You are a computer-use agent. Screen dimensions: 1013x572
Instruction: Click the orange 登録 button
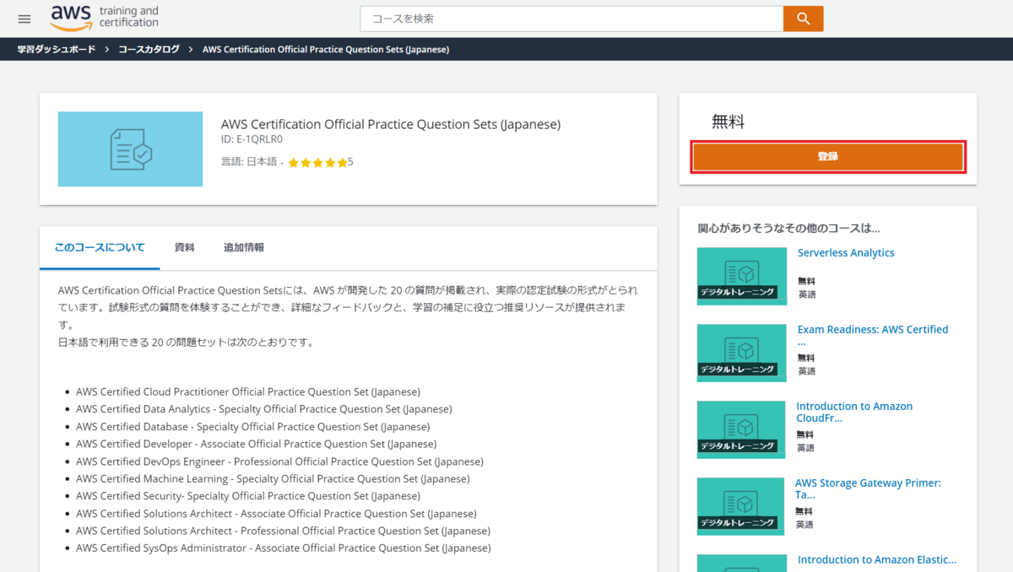(828, 157)
